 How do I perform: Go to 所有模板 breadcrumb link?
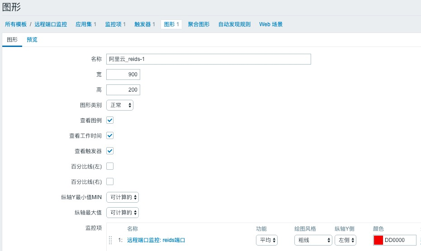click(x=16, y=24)
